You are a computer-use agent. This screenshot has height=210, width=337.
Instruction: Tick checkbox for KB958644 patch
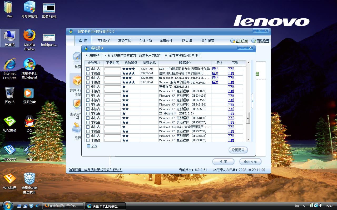[88, 82]
